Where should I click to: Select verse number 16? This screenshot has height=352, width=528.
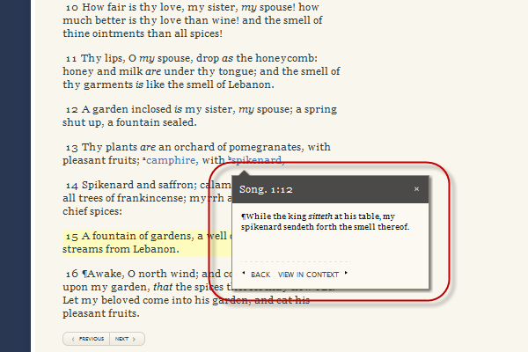(70, 274)
